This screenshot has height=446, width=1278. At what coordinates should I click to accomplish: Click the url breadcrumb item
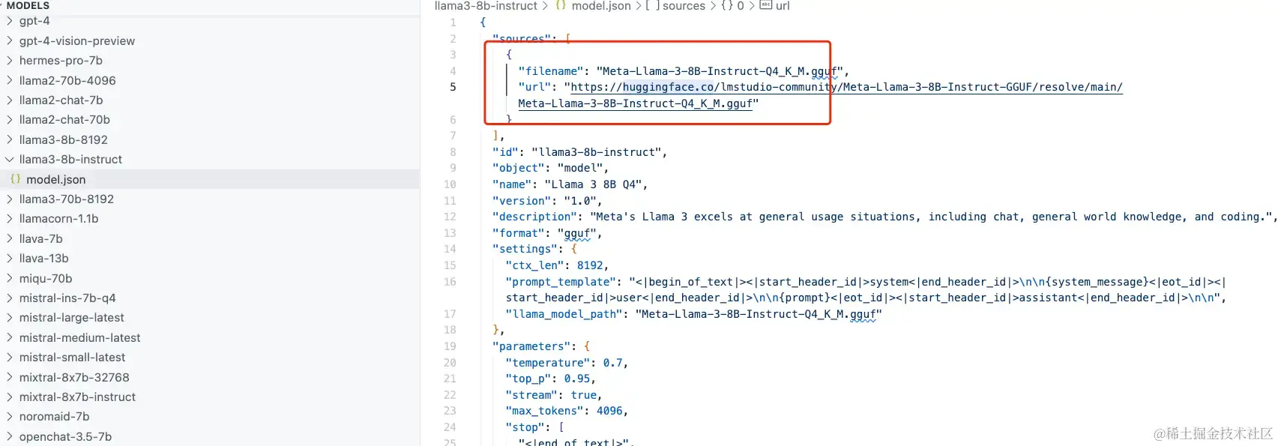click(x=783, y=6)
